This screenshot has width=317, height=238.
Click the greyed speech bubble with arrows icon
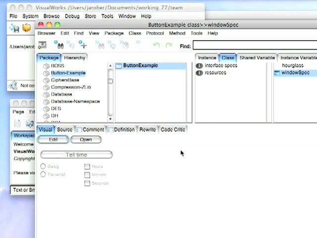click(x=112, y=45)
